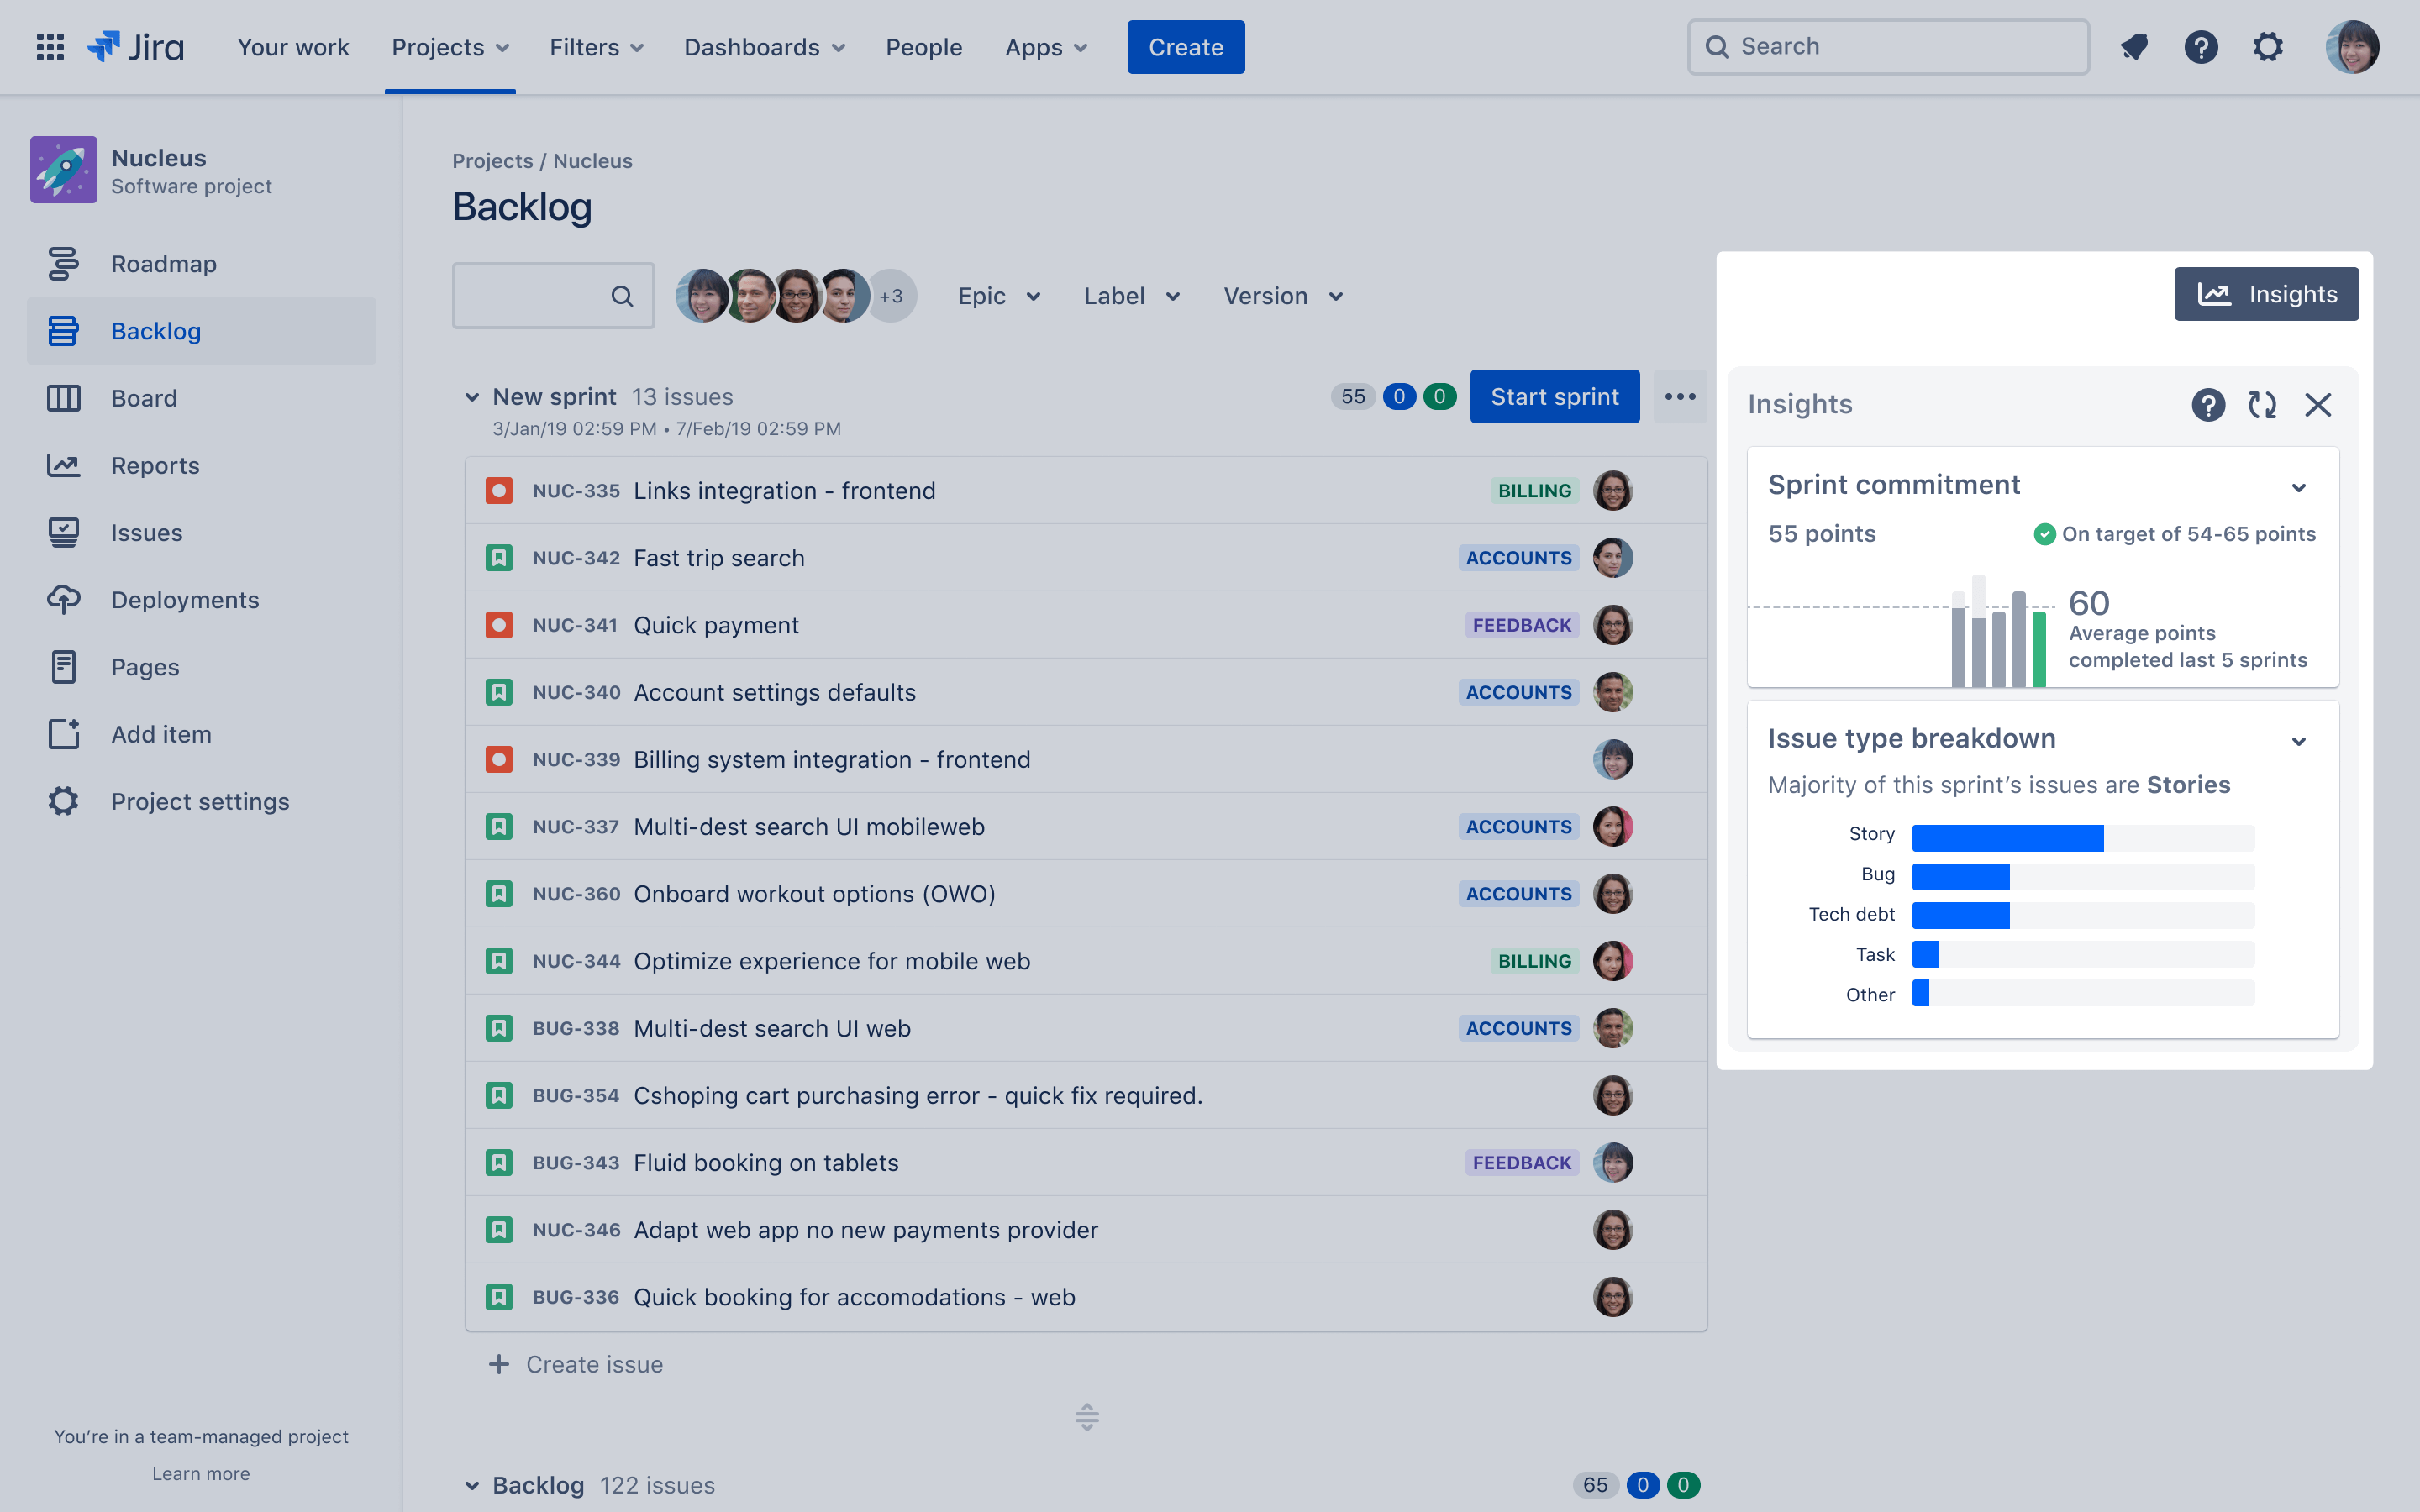Image resolution: width=2420 pixels, height=1512 pixels.
Task: Select the Project settings menu item
Action: pyautogui.click(x=200, y=800)
